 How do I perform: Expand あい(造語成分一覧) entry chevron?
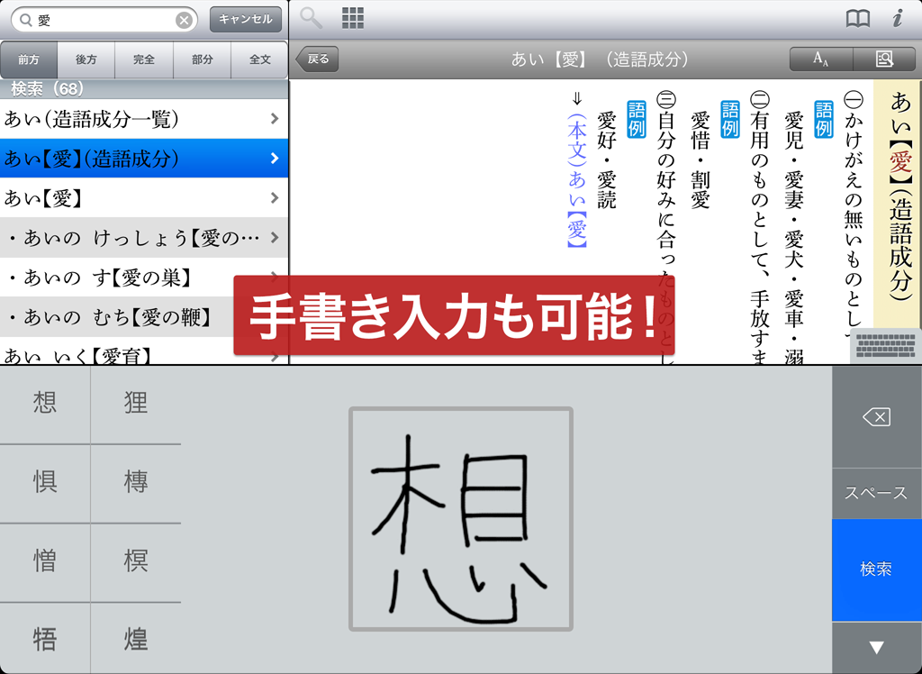(274, 119)
